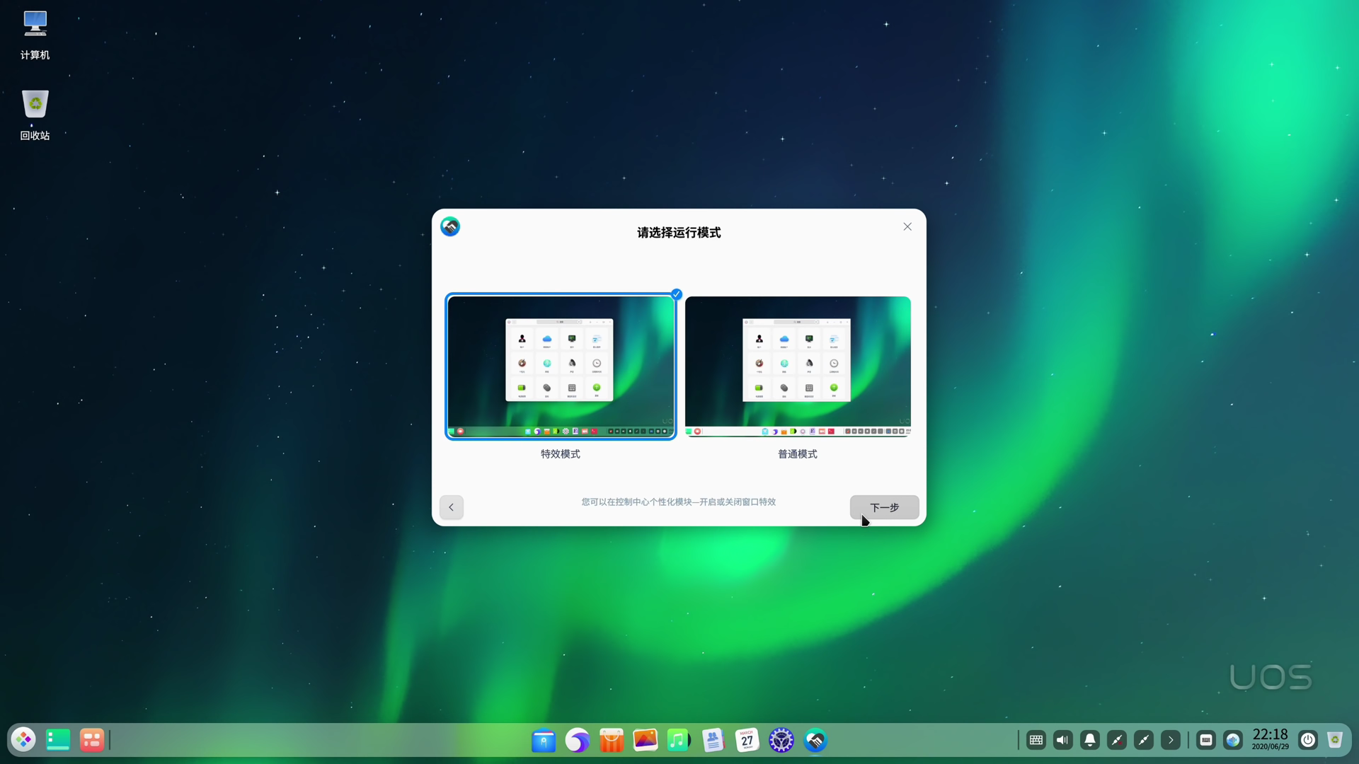The image size is (1359, 764).
Task: Click the disconnected network plug tray icon
Action: (1117, 740)
